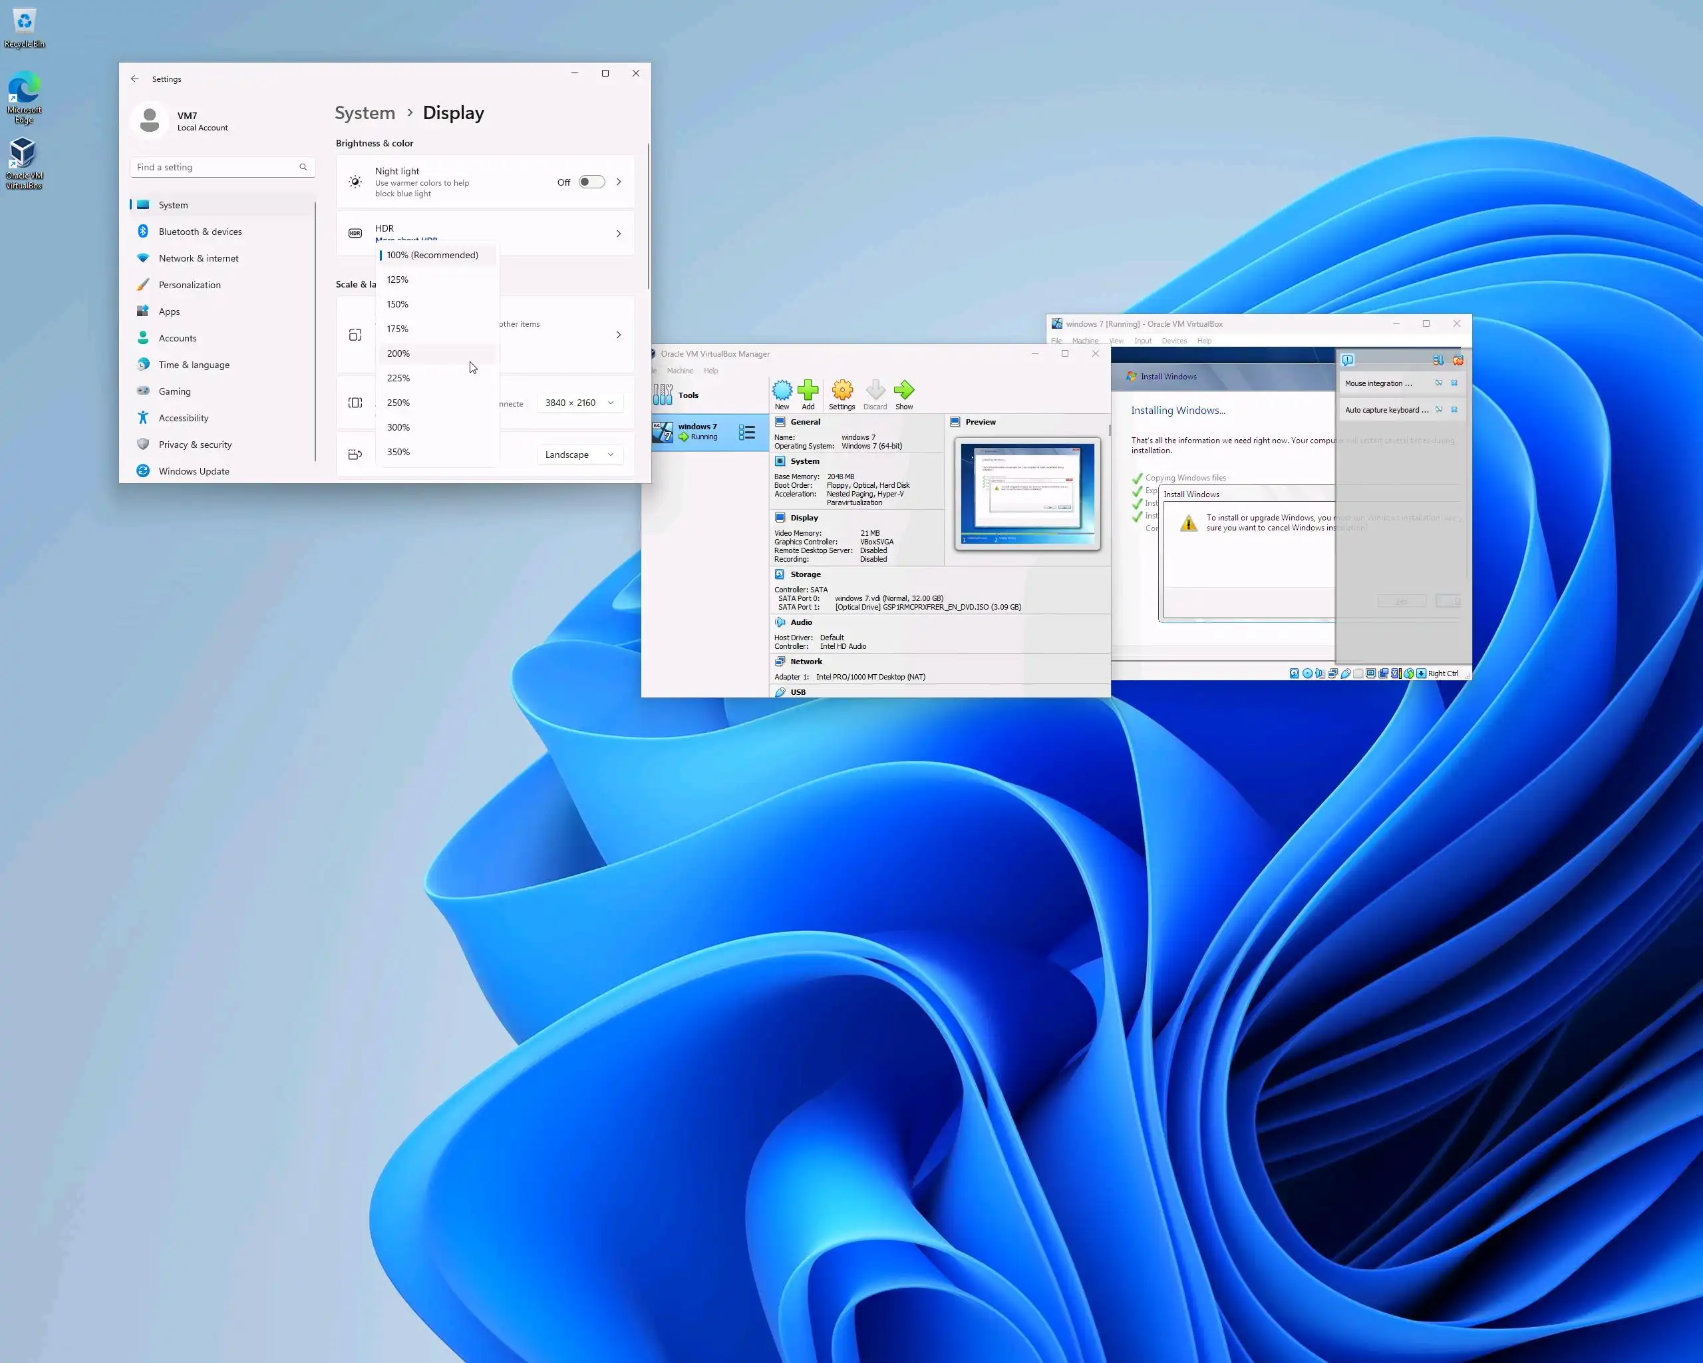
Task: Click the New VM toolbar icon
Action: click(x=781, y=393)
